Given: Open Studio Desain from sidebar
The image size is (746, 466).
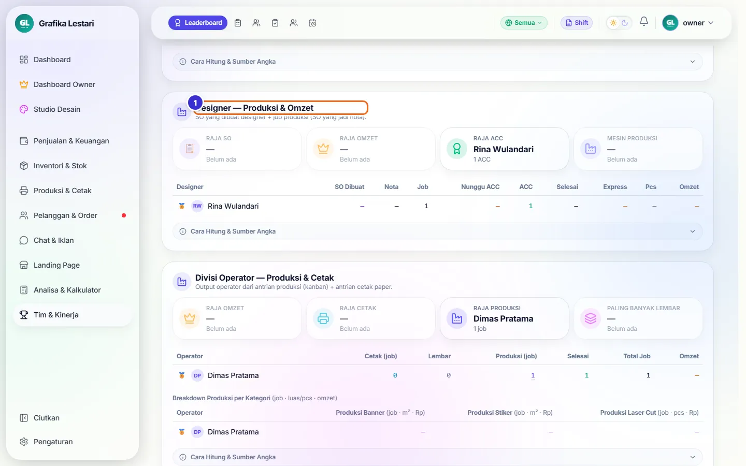Looking at the screenshot, I should [73, 109].
